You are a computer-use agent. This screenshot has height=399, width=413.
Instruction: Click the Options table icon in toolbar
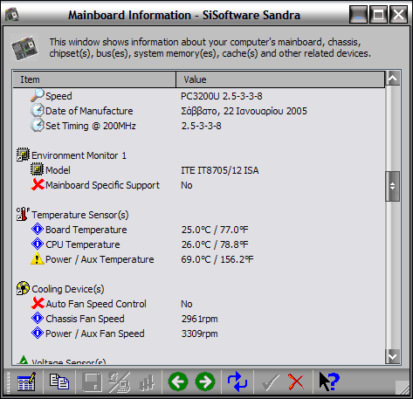point(26,382)
